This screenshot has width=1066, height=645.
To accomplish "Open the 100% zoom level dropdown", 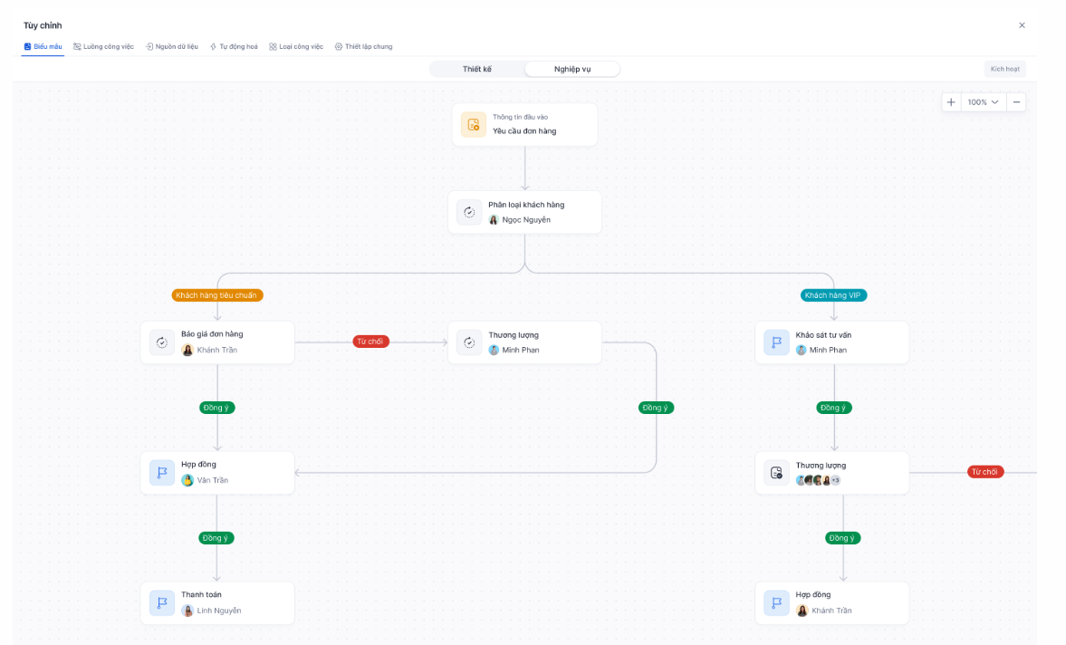I will coord(984,102).
